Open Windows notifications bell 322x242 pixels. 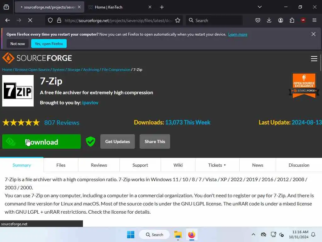pos(313,234)
